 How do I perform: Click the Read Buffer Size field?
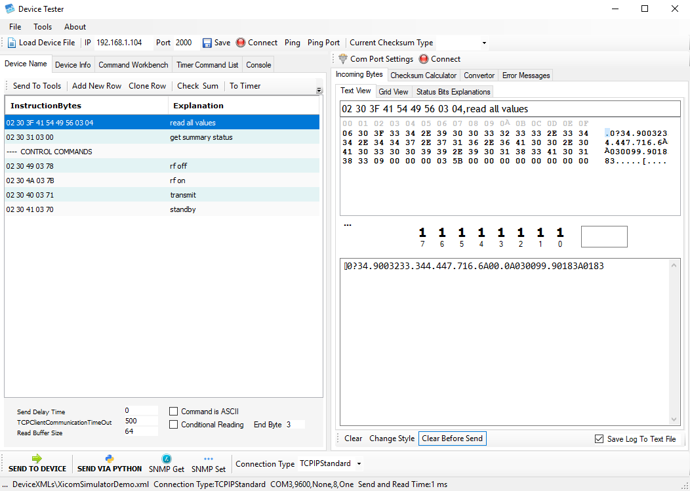coord(141,431)
